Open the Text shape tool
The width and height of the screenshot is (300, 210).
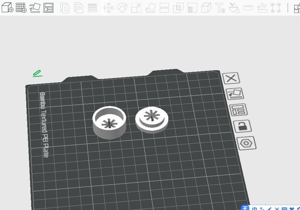coord(220,8)
